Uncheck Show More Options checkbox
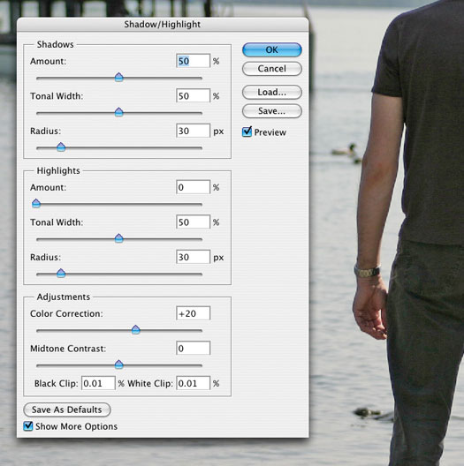The image size is (464, 466). 28,426
